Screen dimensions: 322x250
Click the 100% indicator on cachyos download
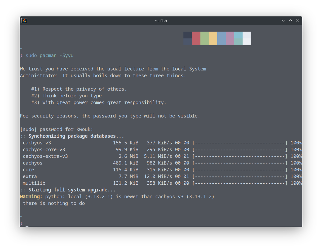pyautogui.click(x=296, y=163)
